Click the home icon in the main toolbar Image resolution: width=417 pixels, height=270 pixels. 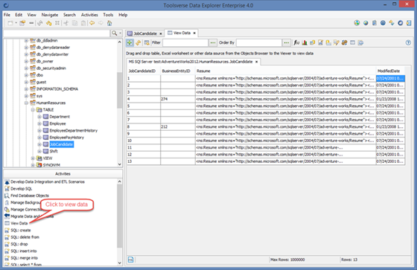point(109,23)
